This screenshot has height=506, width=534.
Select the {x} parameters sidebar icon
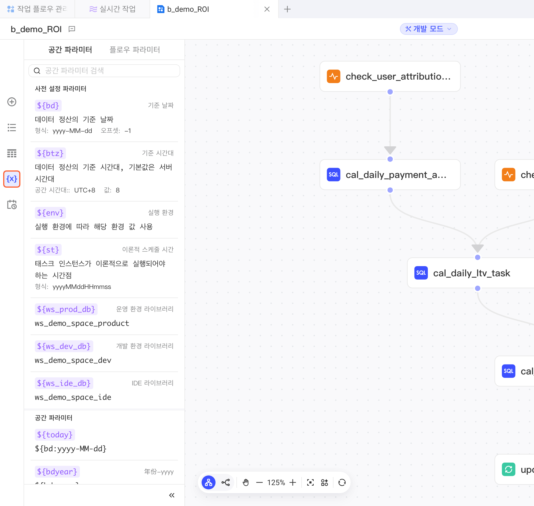point(12,179)
